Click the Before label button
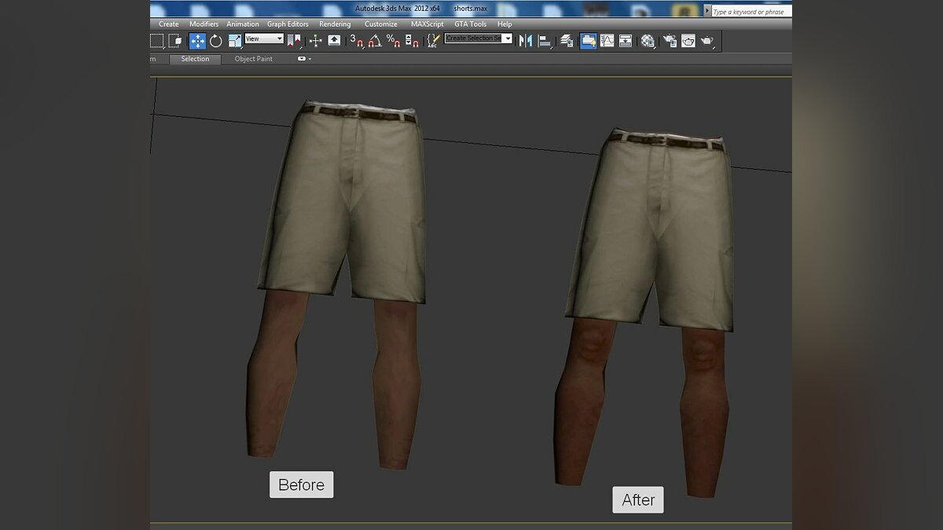 tap(301, 484)
